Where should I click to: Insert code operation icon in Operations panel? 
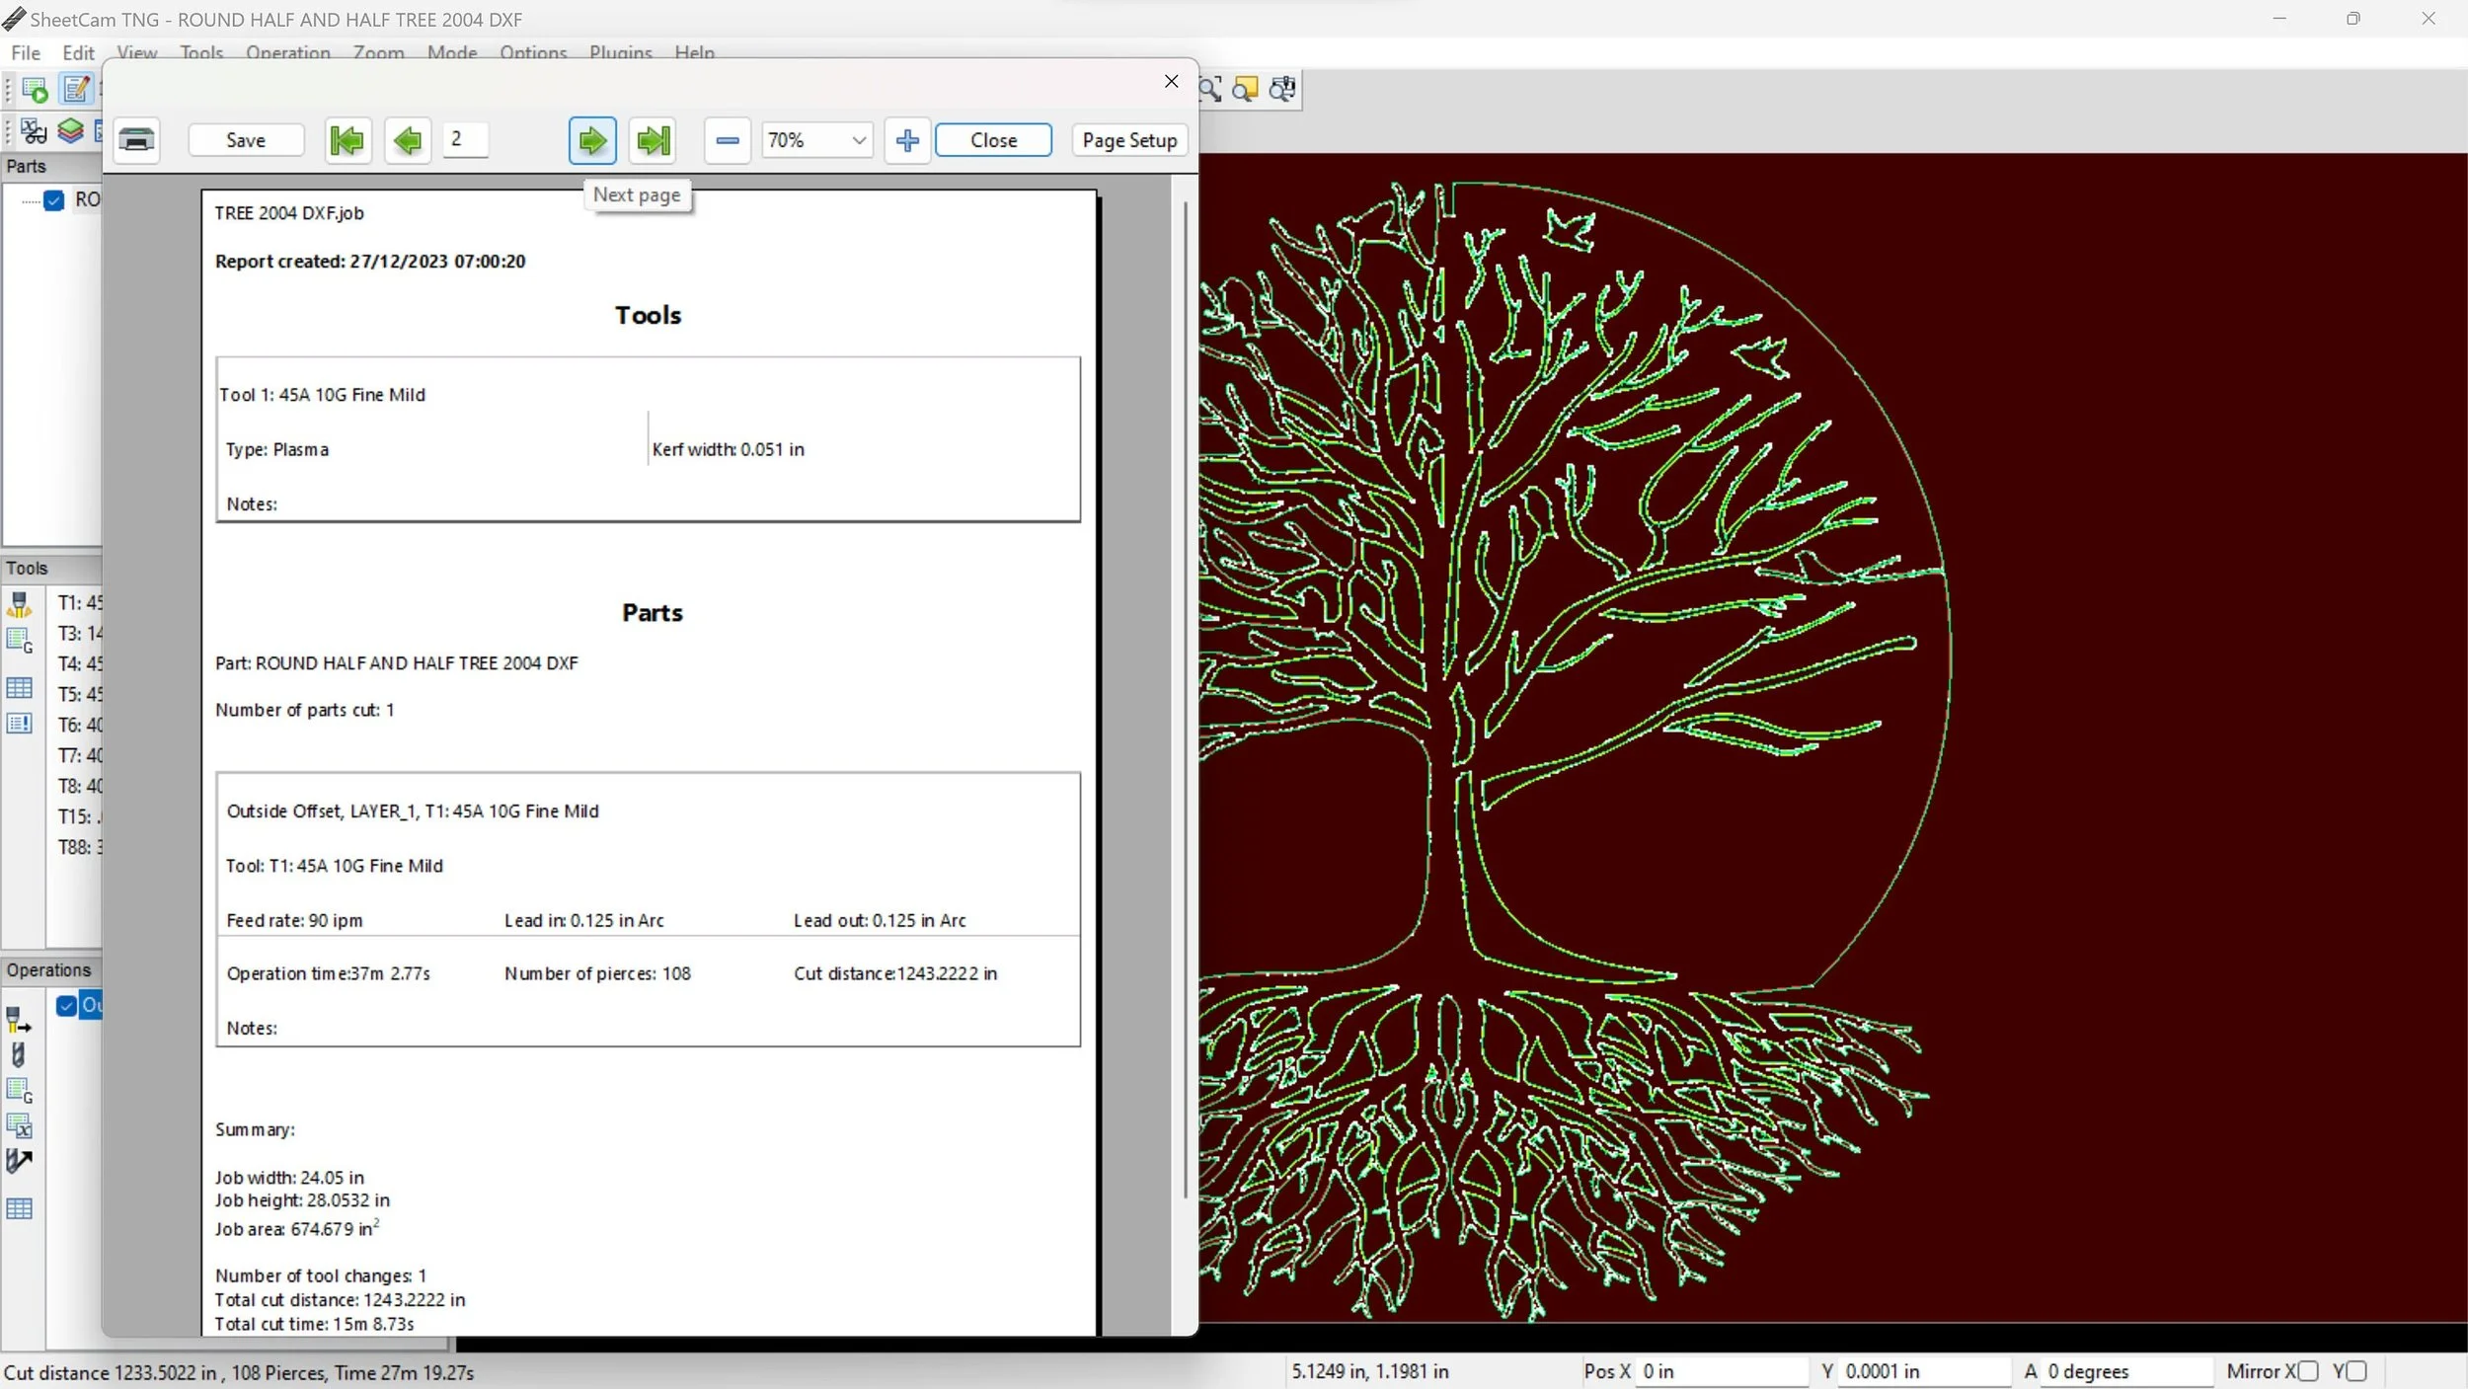point(20,1091)
